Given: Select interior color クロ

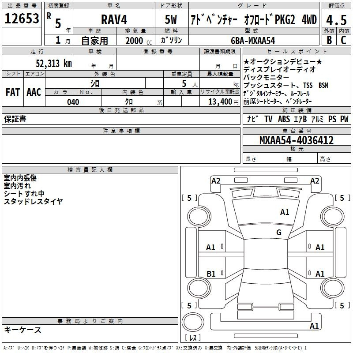Looking at the screenshot, I should pos(129,102).
